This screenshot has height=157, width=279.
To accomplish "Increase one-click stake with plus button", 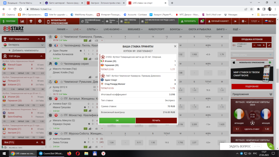I will (264, 45).
